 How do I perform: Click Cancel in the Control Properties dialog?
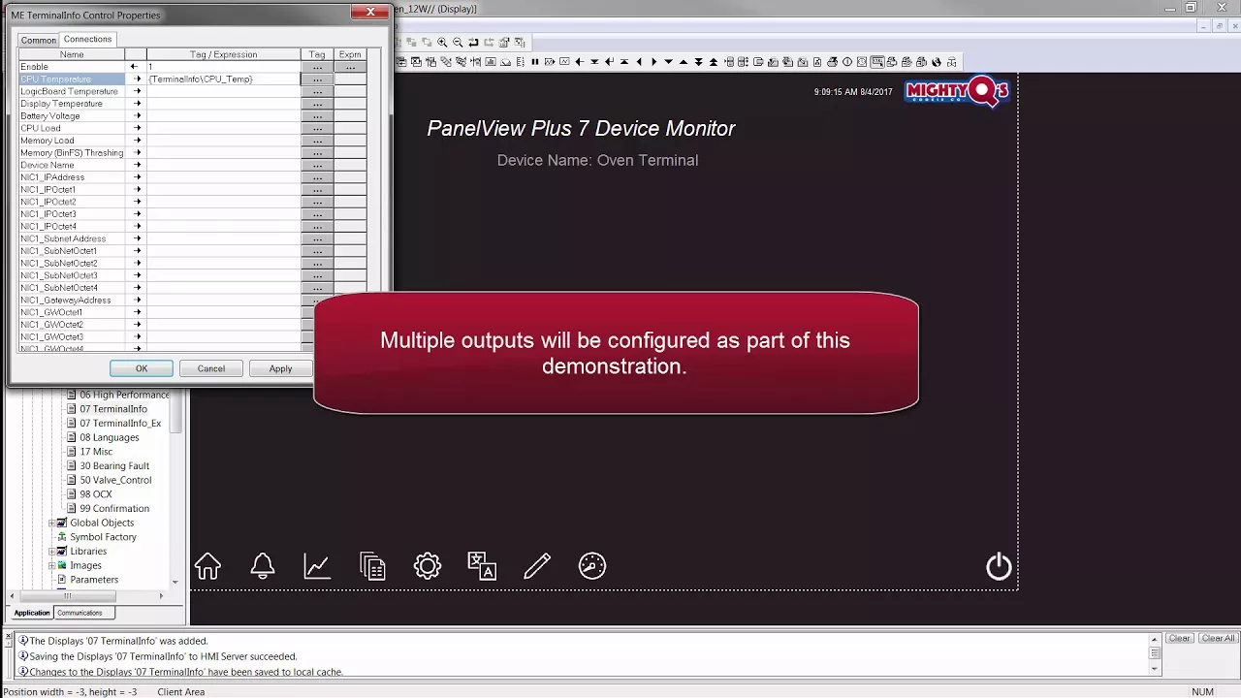click(x=211, y=368)
